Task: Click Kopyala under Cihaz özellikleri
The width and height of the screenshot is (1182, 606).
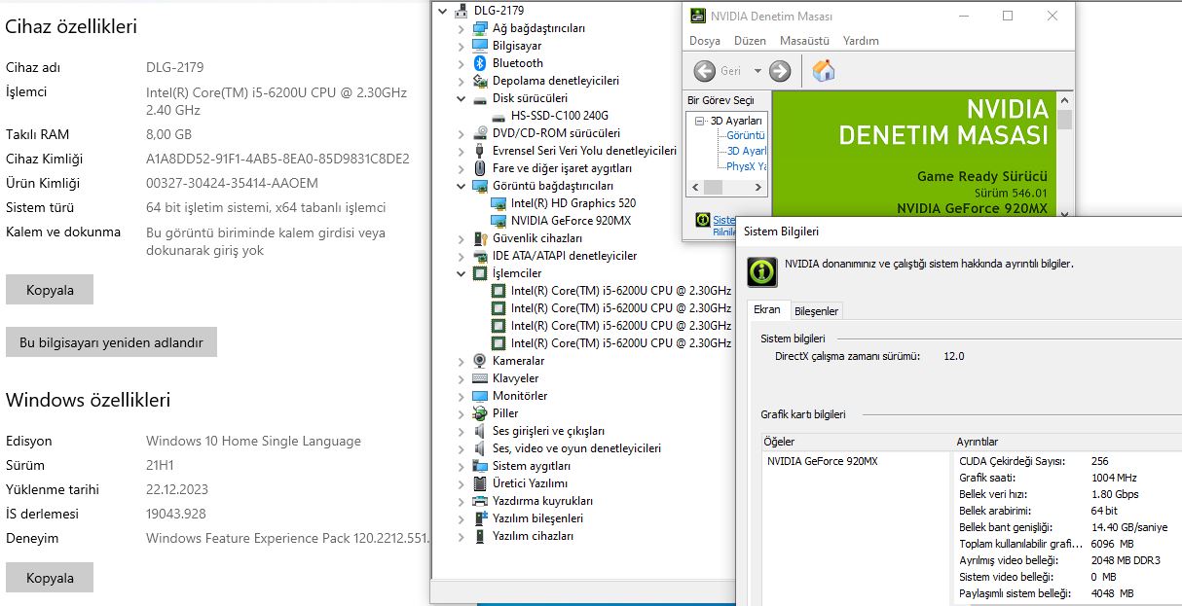Action: [50, 290]
